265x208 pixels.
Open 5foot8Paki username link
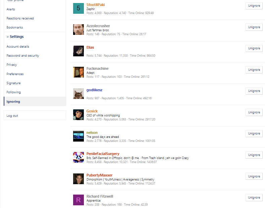pyautogui.click(x=96, y=5)
